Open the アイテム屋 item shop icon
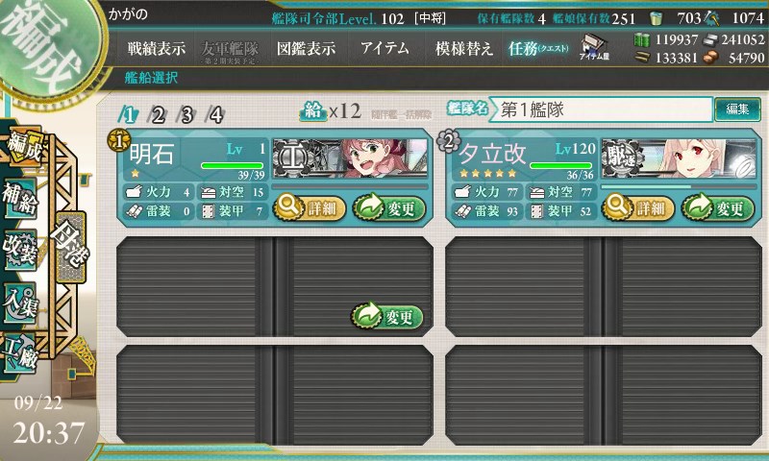This screenshot has height=461, width=769. 594,47
